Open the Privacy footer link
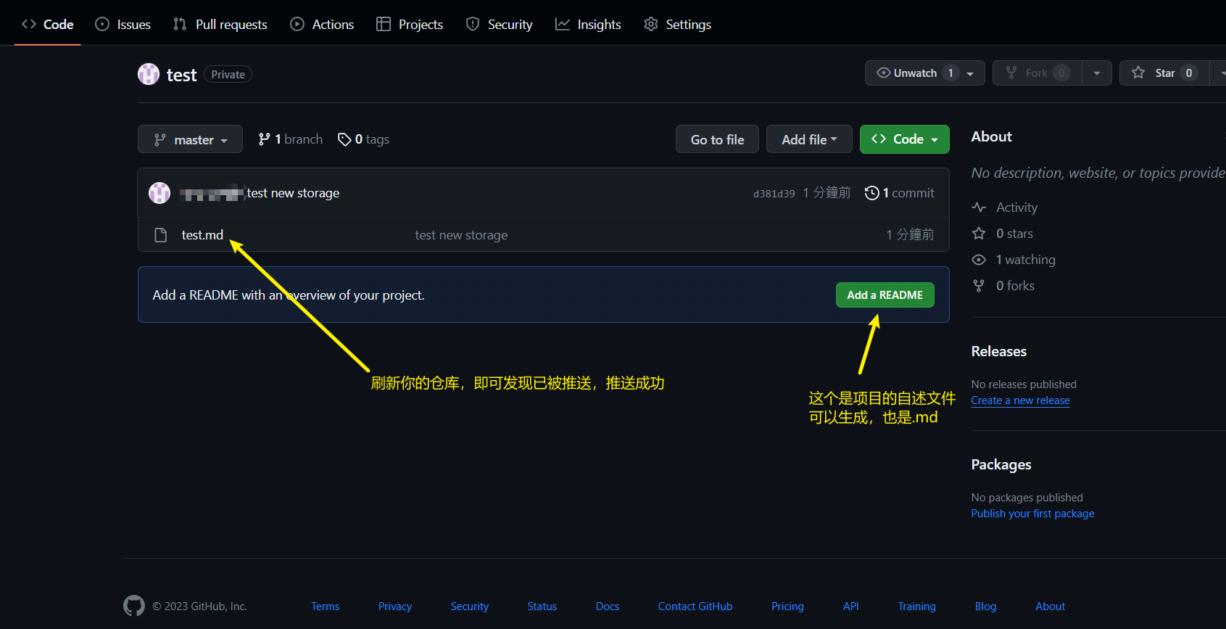Image resolution: width=1226 pixels, height=629 pixels. click(x=395, y=607)
